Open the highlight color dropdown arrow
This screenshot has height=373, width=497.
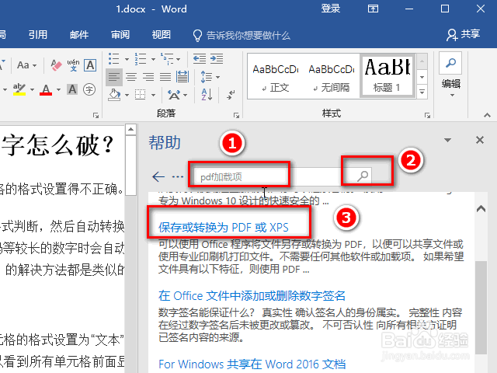pyautogui.click(x=32, y=90)
